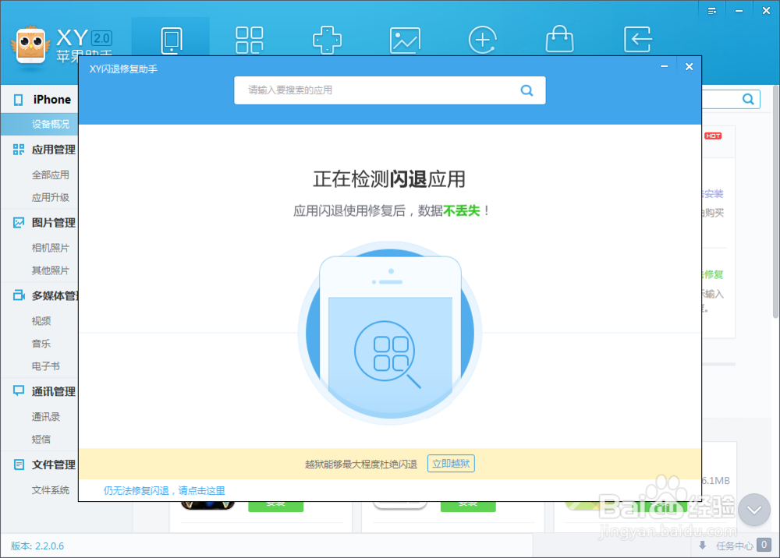Open 其他照片 in sidebar
The image size is (780, 558).
[50, 270]
